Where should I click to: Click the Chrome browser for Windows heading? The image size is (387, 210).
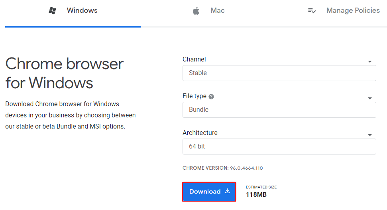[x=65, y=73]
